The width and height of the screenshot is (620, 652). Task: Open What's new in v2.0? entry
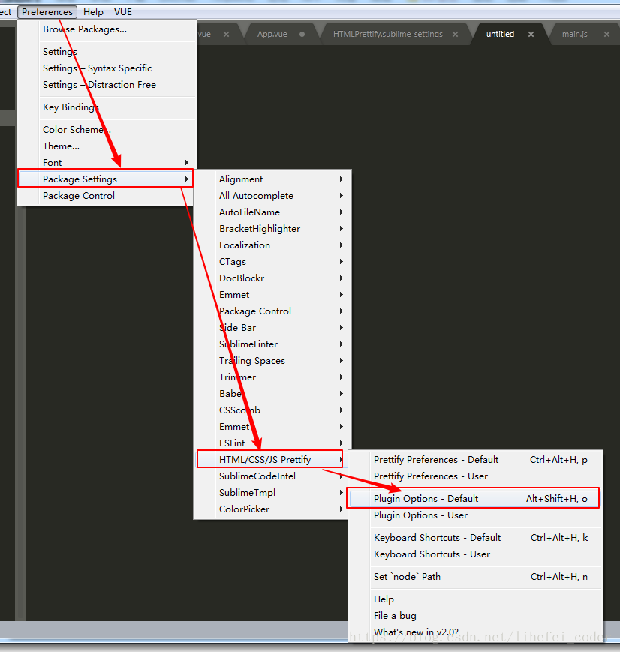click(475, 632)
